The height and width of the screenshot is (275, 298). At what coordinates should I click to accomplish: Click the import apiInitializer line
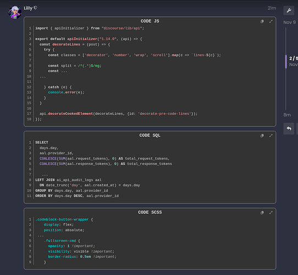click(90, 28)
